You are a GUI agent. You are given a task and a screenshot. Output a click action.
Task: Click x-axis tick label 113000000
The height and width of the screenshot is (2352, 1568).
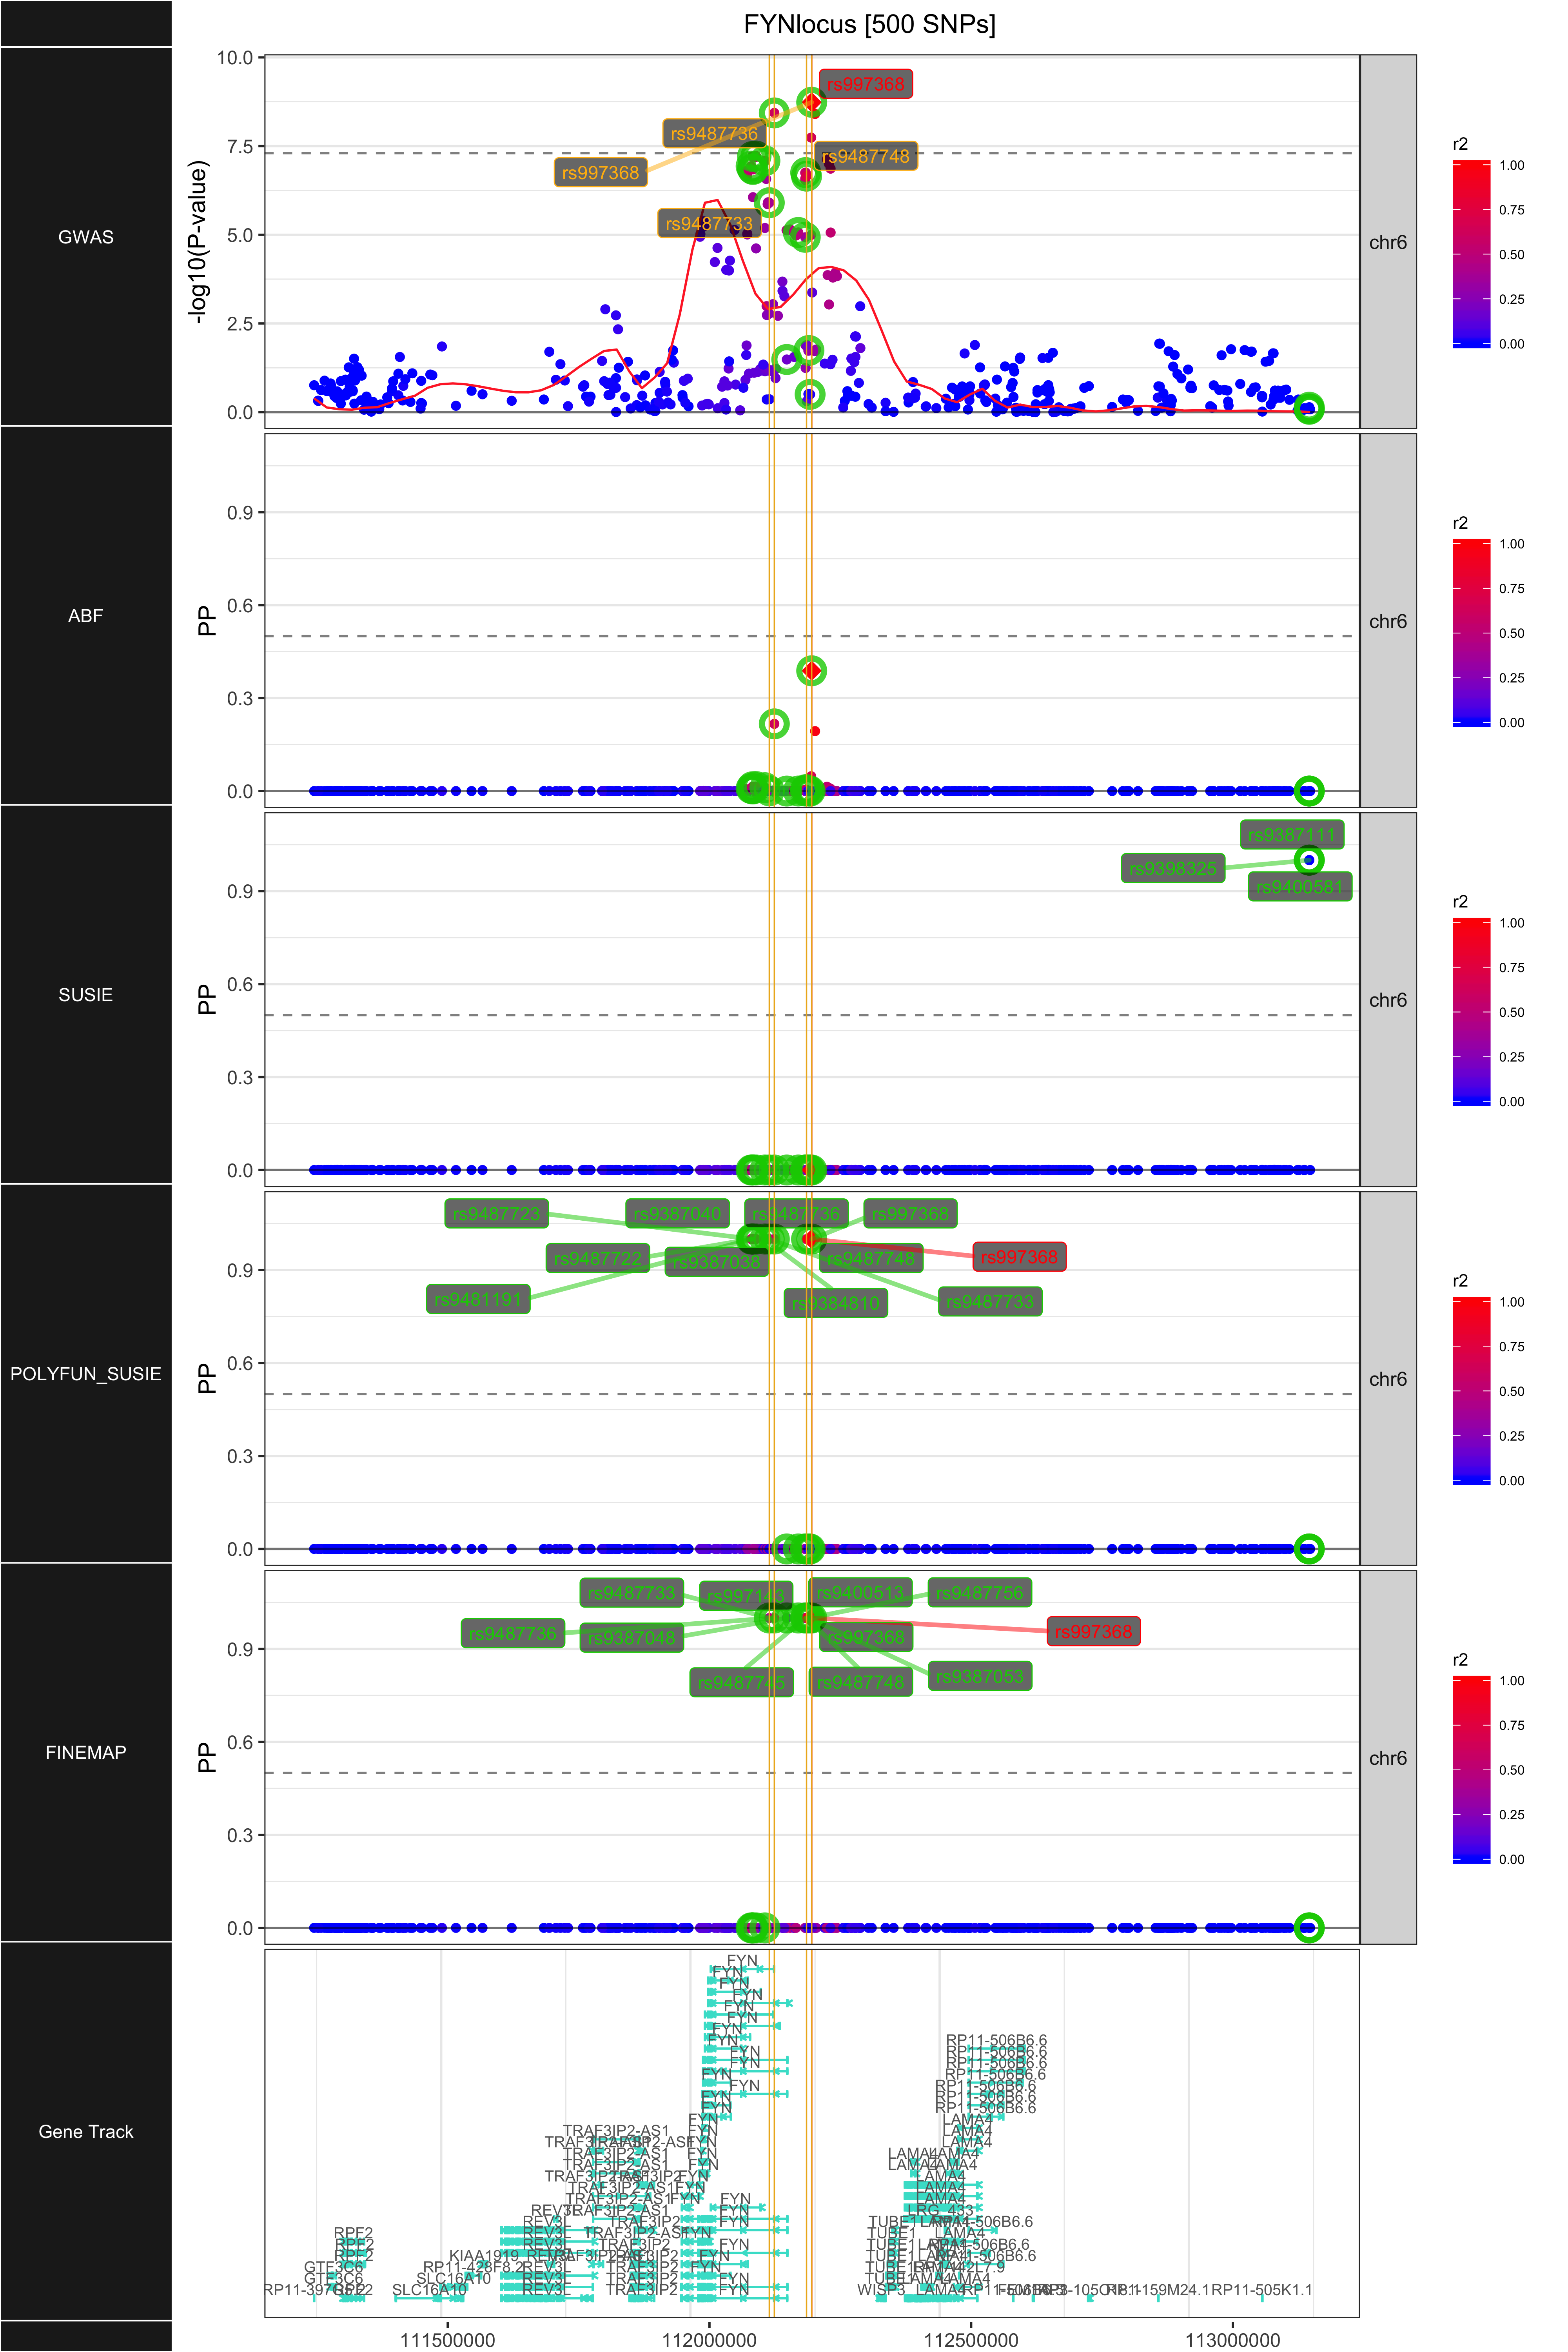pos(1233,2341)
